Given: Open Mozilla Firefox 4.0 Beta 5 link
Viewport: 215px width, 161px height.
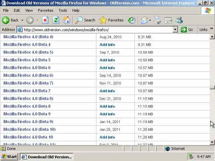Looking at the screenshot, I should (27, 60).
